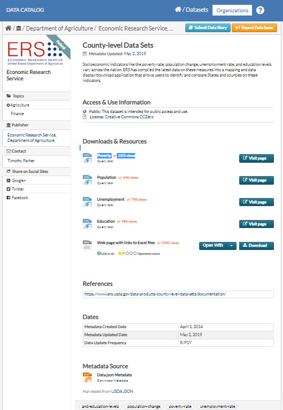The image size is (283, 410).
Task: Click the Facebook share icon
Action: click(9, 198)
